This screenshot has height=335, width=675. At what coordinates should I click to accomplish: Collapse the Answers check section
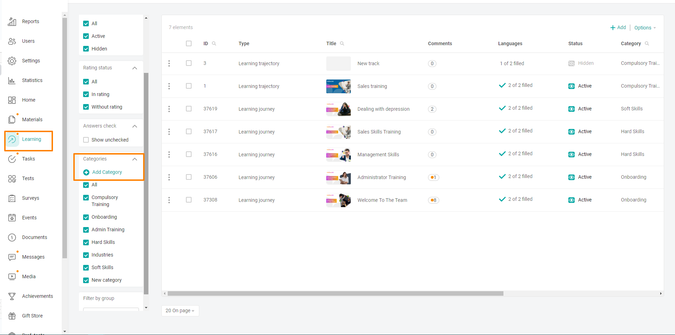pyautogui.click(x=135, y=126)
